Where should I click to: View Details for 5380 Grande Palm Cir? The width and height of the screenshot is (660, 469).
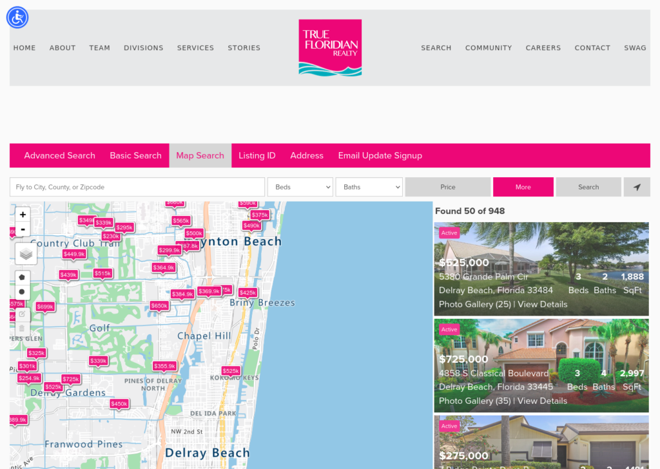click(543, 305)
